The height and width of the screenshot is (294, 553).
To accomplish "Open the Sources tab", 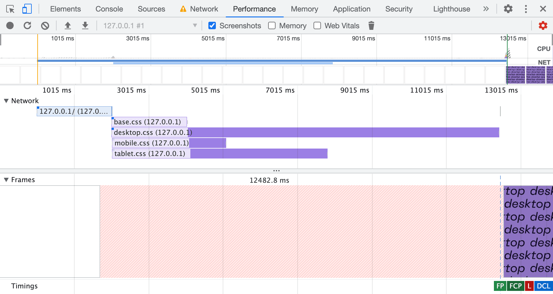I will pos(151,9).
